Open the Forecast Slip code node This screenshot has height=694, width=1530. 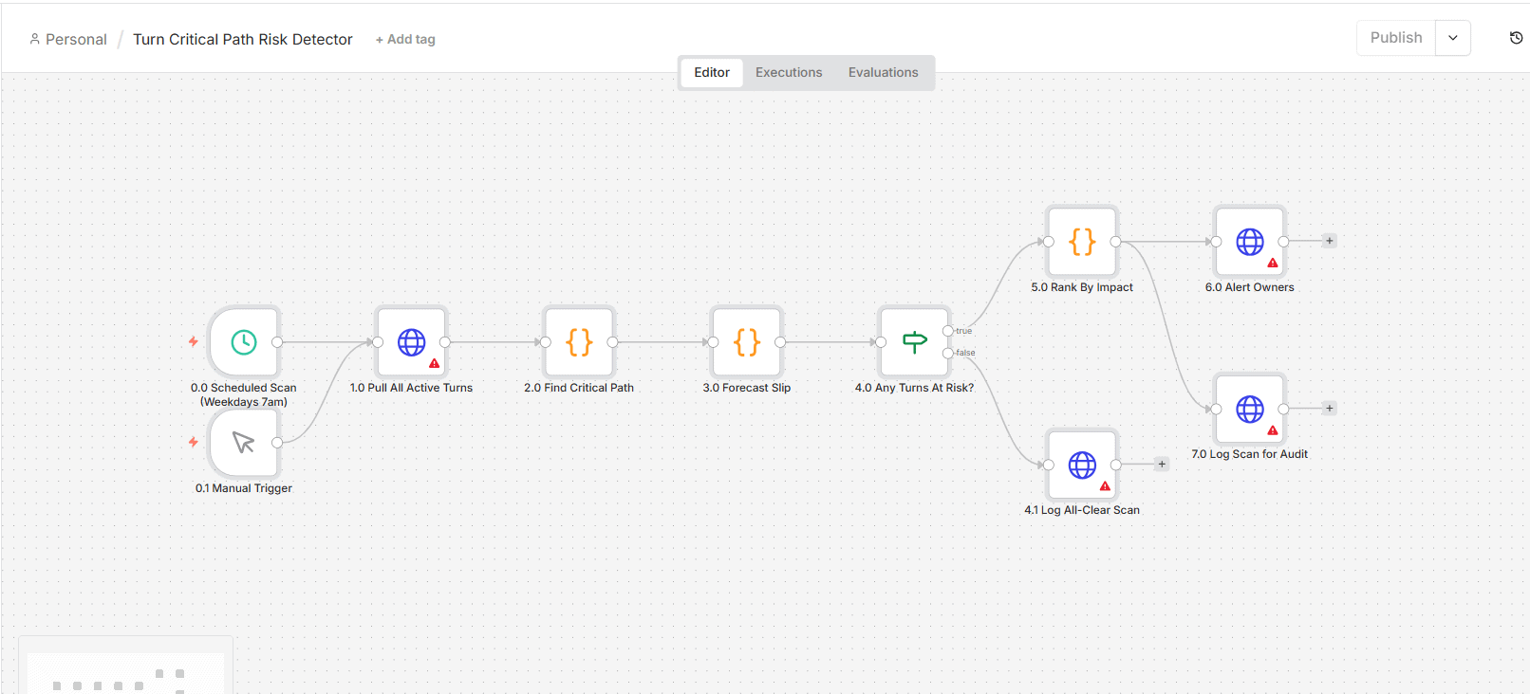click(747, 342)
